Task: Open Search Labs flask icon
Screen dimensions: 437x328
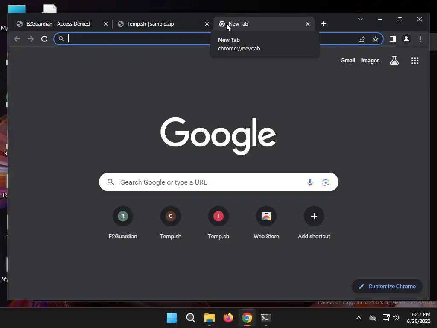Action: (394, 61)
